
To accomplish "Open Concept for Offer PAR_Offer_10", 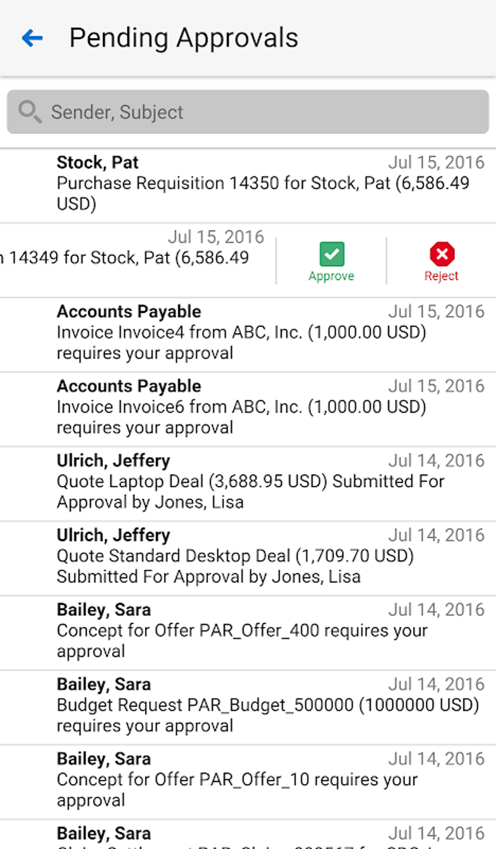I will pyautogui.click(x=248, y=782).
